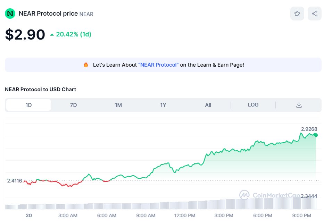324x221 pixels.
Task: Click the 9:00 AM axis label
Action: [x=146, y=215]
